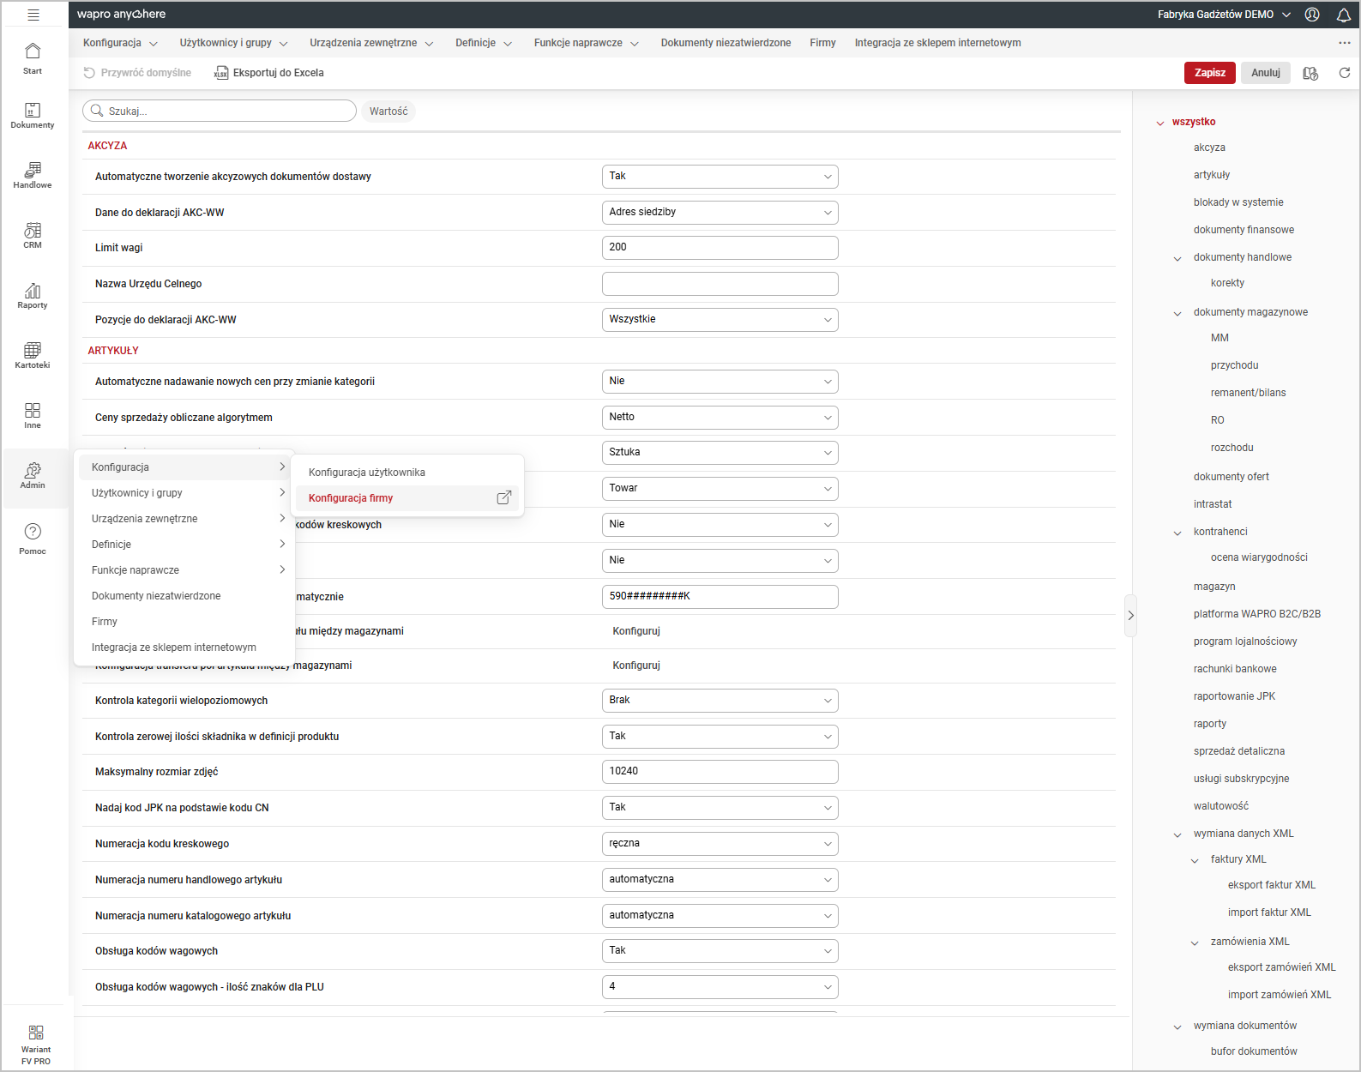This screenshot has width=1361, height=1072.
Task: Click the Szukaj search field
Action: [226, 111]
